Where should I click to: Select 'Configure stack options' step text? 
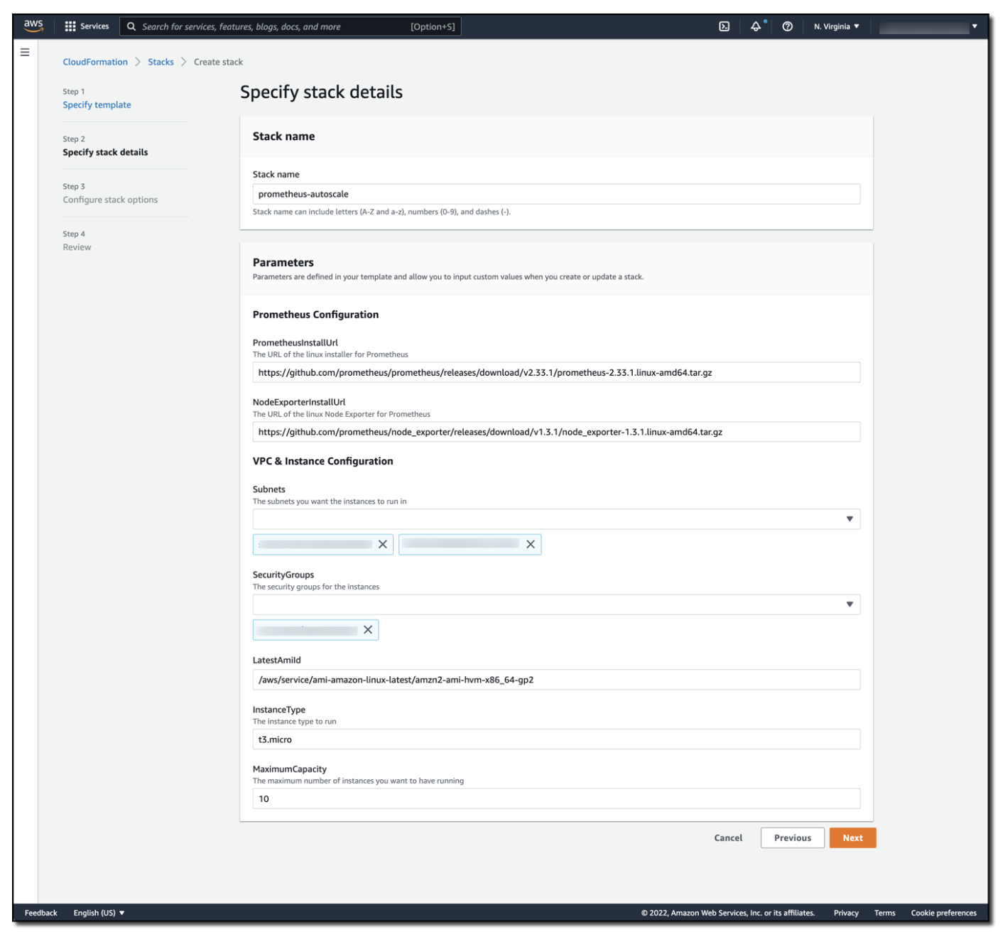[110, 200]
